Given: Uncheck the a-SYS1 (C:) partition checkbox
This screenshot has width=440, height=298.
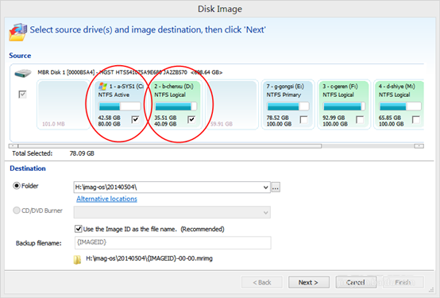Looking at the screenshot, I should click(x=136, y=120).
